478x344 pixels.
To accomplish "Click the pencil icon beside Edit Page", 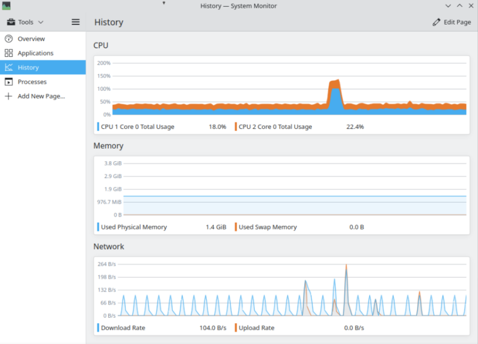I will [436, 21].
